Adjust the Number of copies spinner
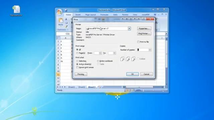Image resolution: width=214 pixels, height=120 pixels. 150,50
